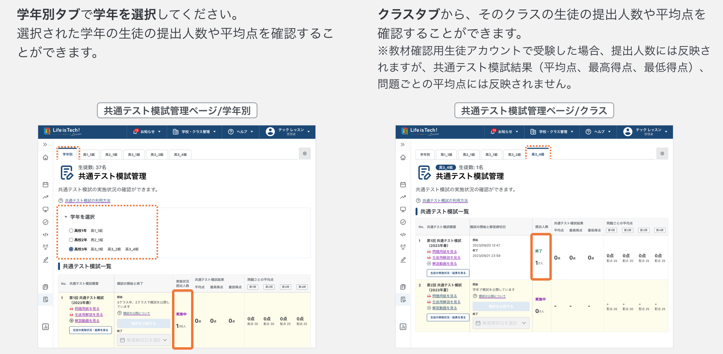Open the 生徒用解説を見る link for 第1回 in the right screenshot
723x354 pixels.
coord(446,258)
